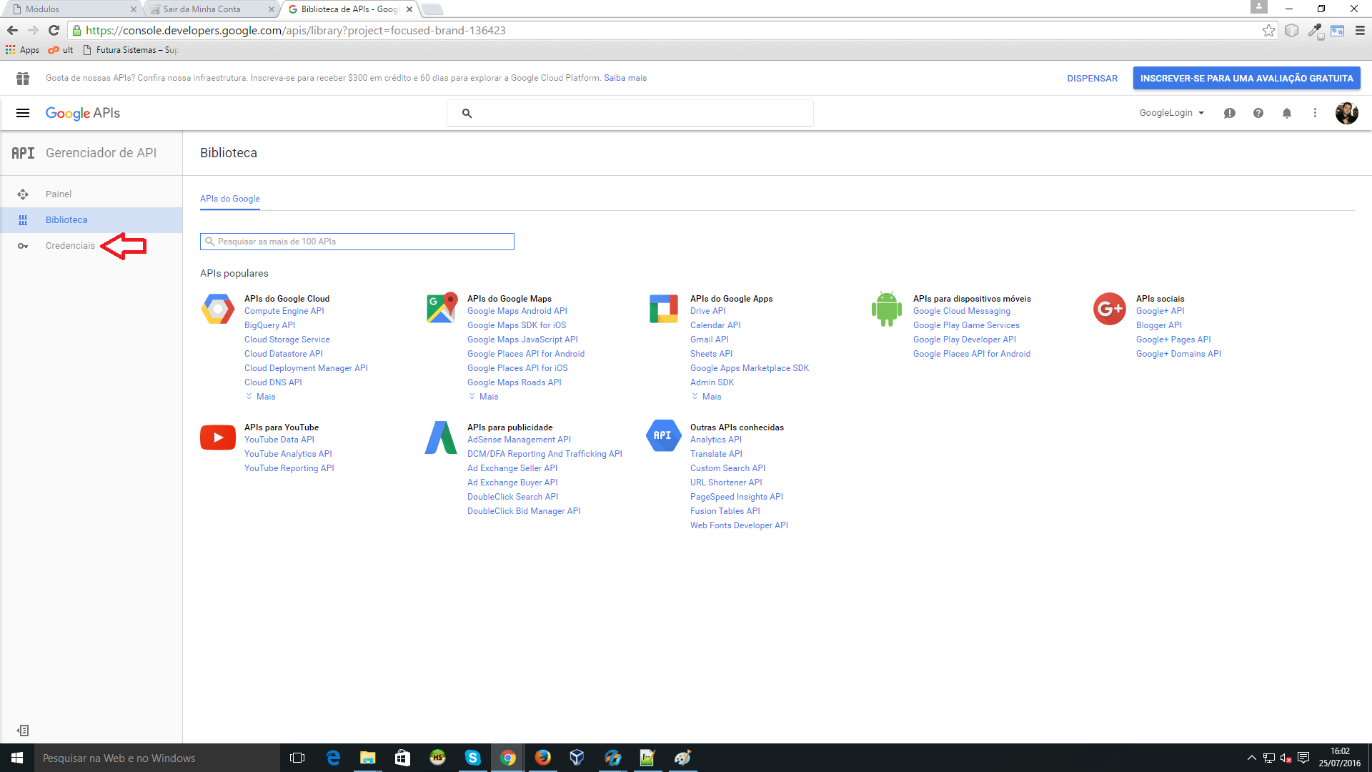The width and height of the screenshot is (1372, 772).
Task: Open the Compute Engine API link
Action: (284, 311)
